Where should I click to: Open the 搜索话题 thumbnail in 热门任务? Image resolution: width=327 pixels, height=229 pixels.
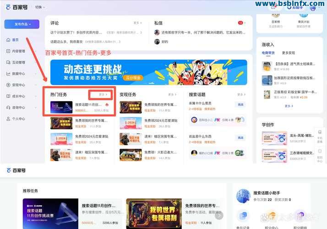click(61, 107)
